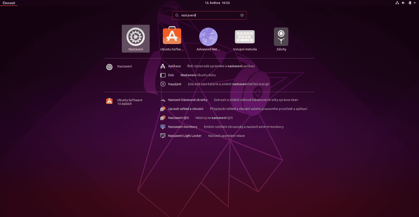Open Advanced Network globe icon

tap(208, 37)
